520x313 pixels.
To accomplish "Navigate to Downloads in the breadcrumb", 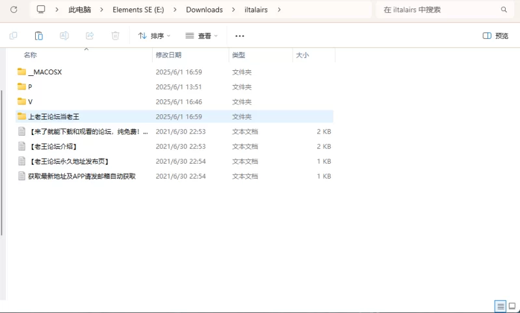I will click(204, 10).
